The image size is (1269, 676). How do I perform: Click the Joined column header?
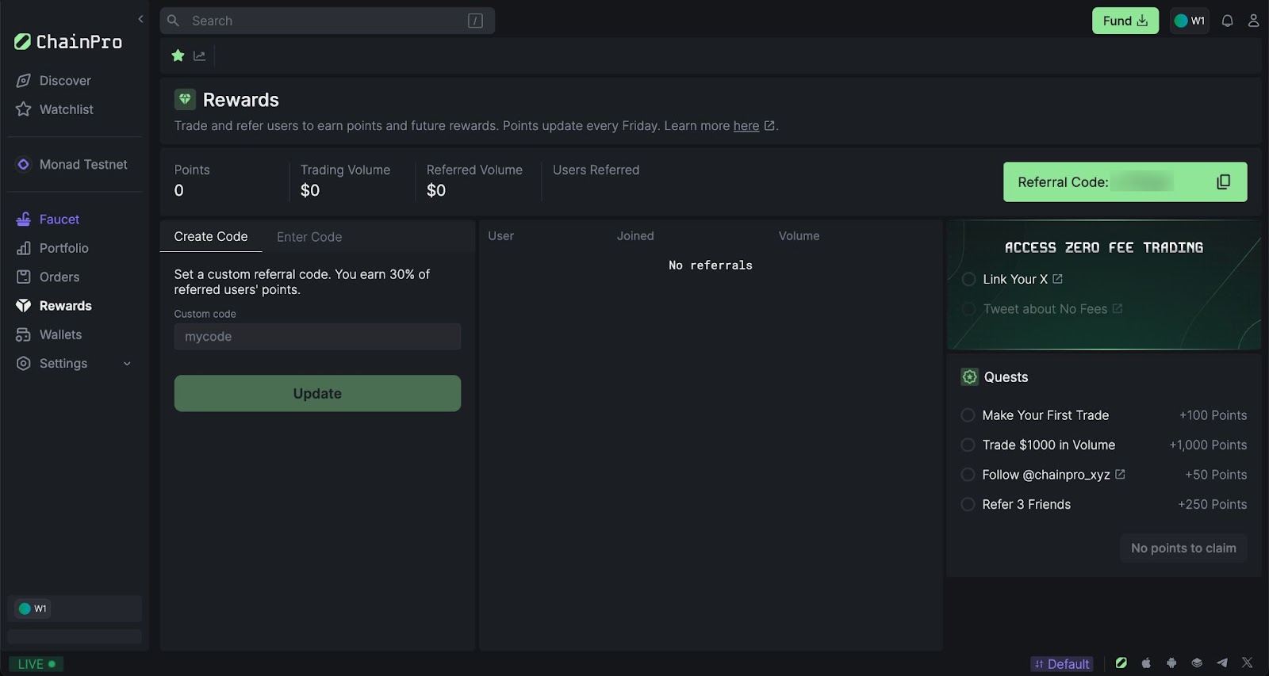[635, 236]
